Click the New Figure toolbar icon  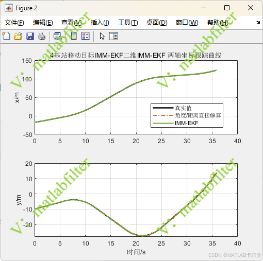(6, 36)
